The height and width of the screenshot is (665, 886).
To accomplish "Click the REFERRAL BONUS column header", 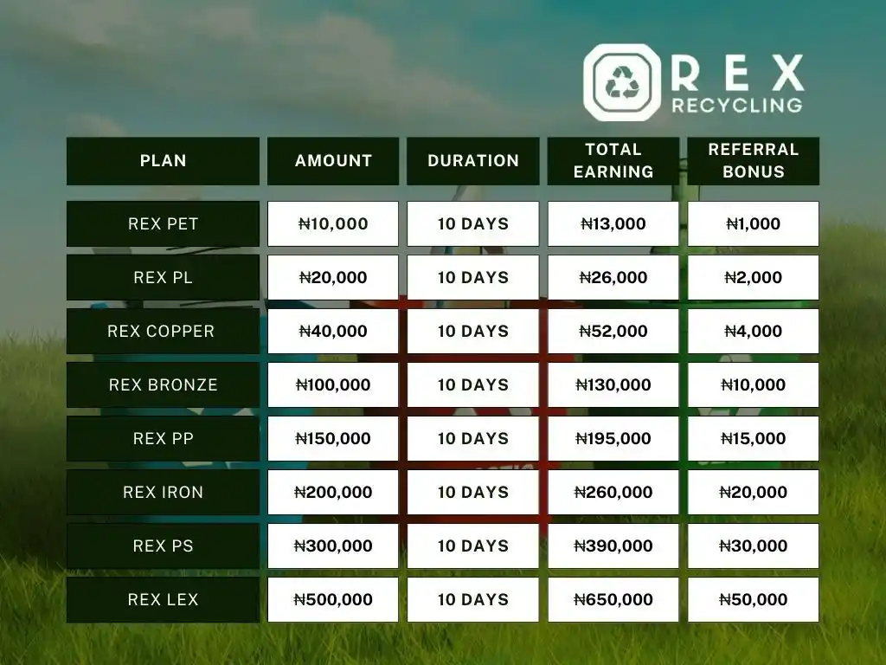I will click(754, 160).
